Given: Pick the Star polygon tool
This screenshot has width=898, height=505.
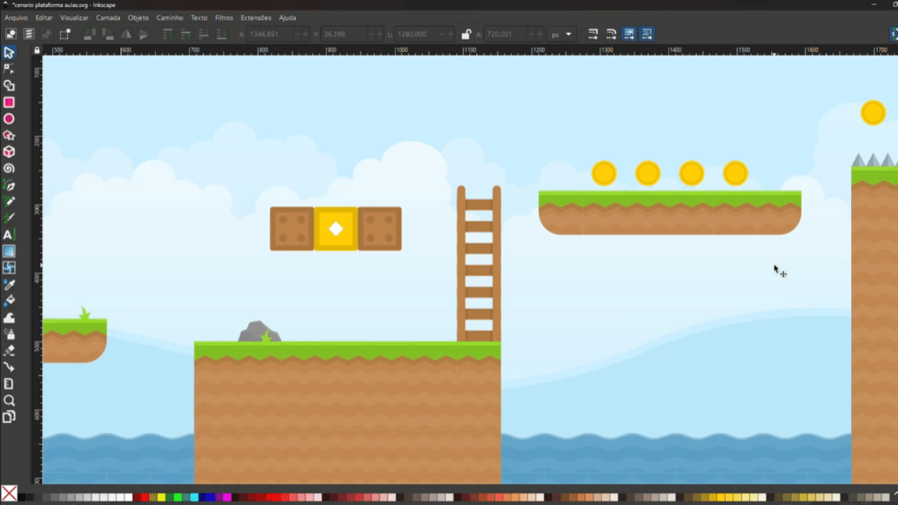Looking at the screenshot, I should pos(9,135).
